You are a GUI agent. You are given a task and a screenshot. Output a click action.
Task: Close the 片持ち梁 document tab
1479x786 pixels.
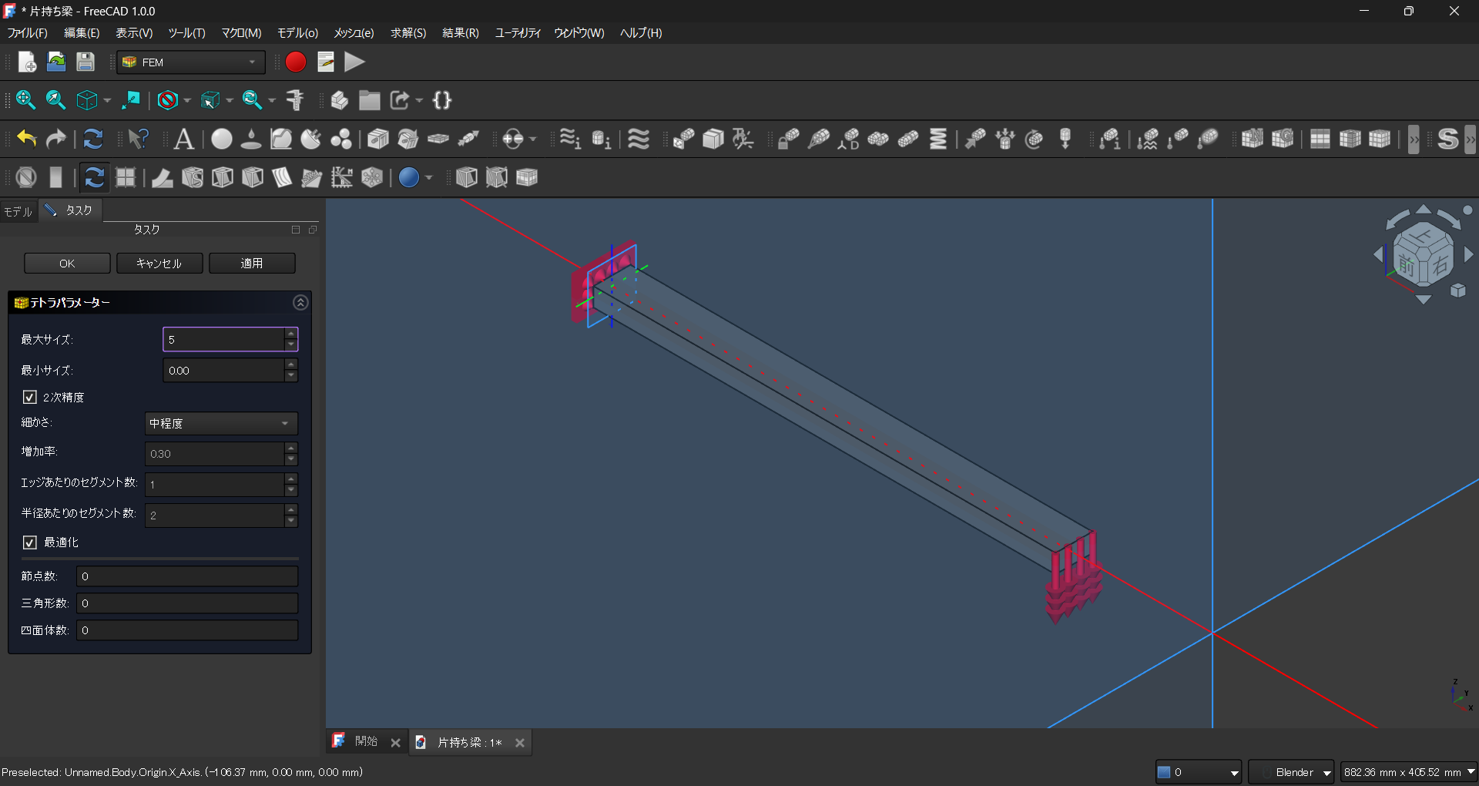(x=520, y=743)
